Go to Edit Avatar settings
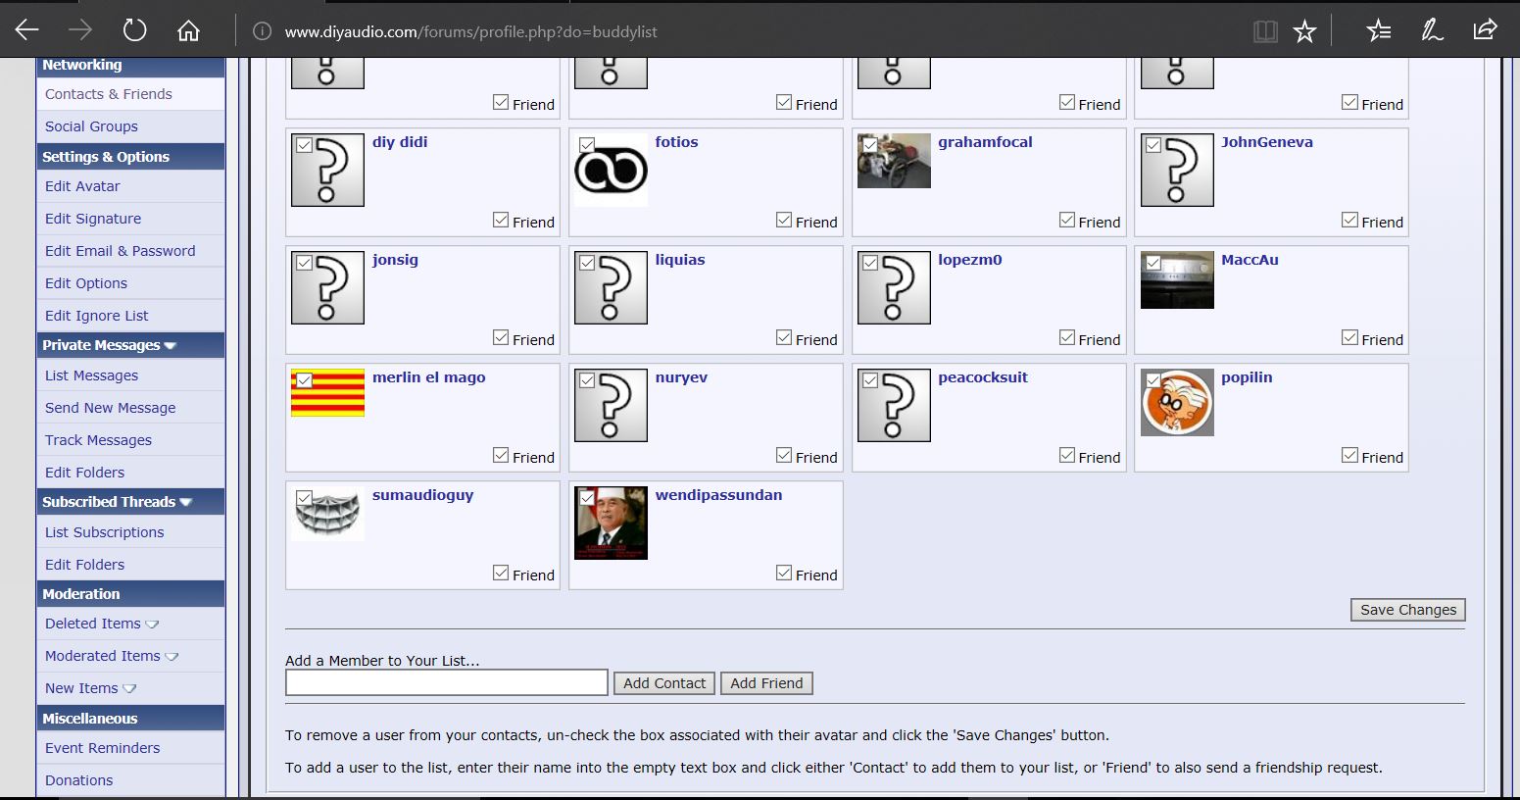Viewport: 1520px width, 800px height. click(x=82, y=186)
